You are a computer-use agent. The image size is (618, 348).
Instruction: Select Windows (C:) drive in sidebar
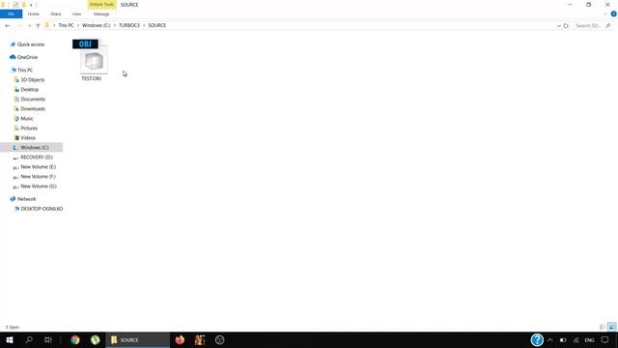(35, 148)
